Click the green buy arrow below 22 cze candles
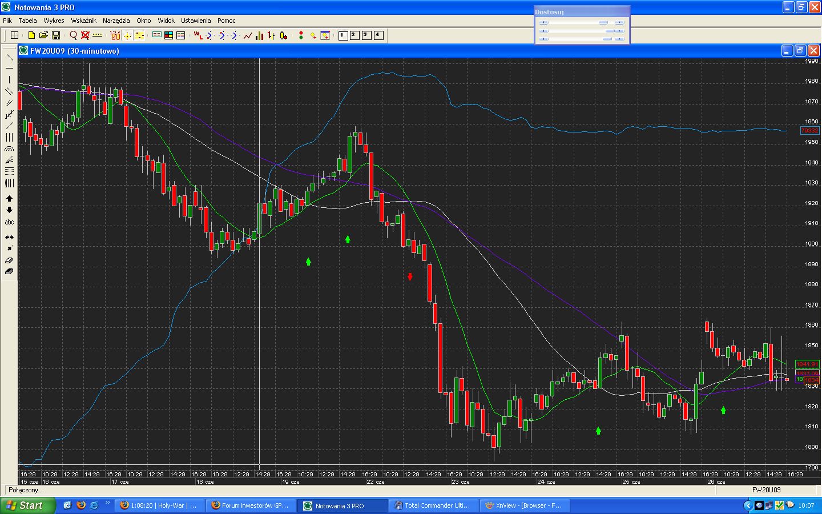 pyautogui.click(x=348, y=239)
